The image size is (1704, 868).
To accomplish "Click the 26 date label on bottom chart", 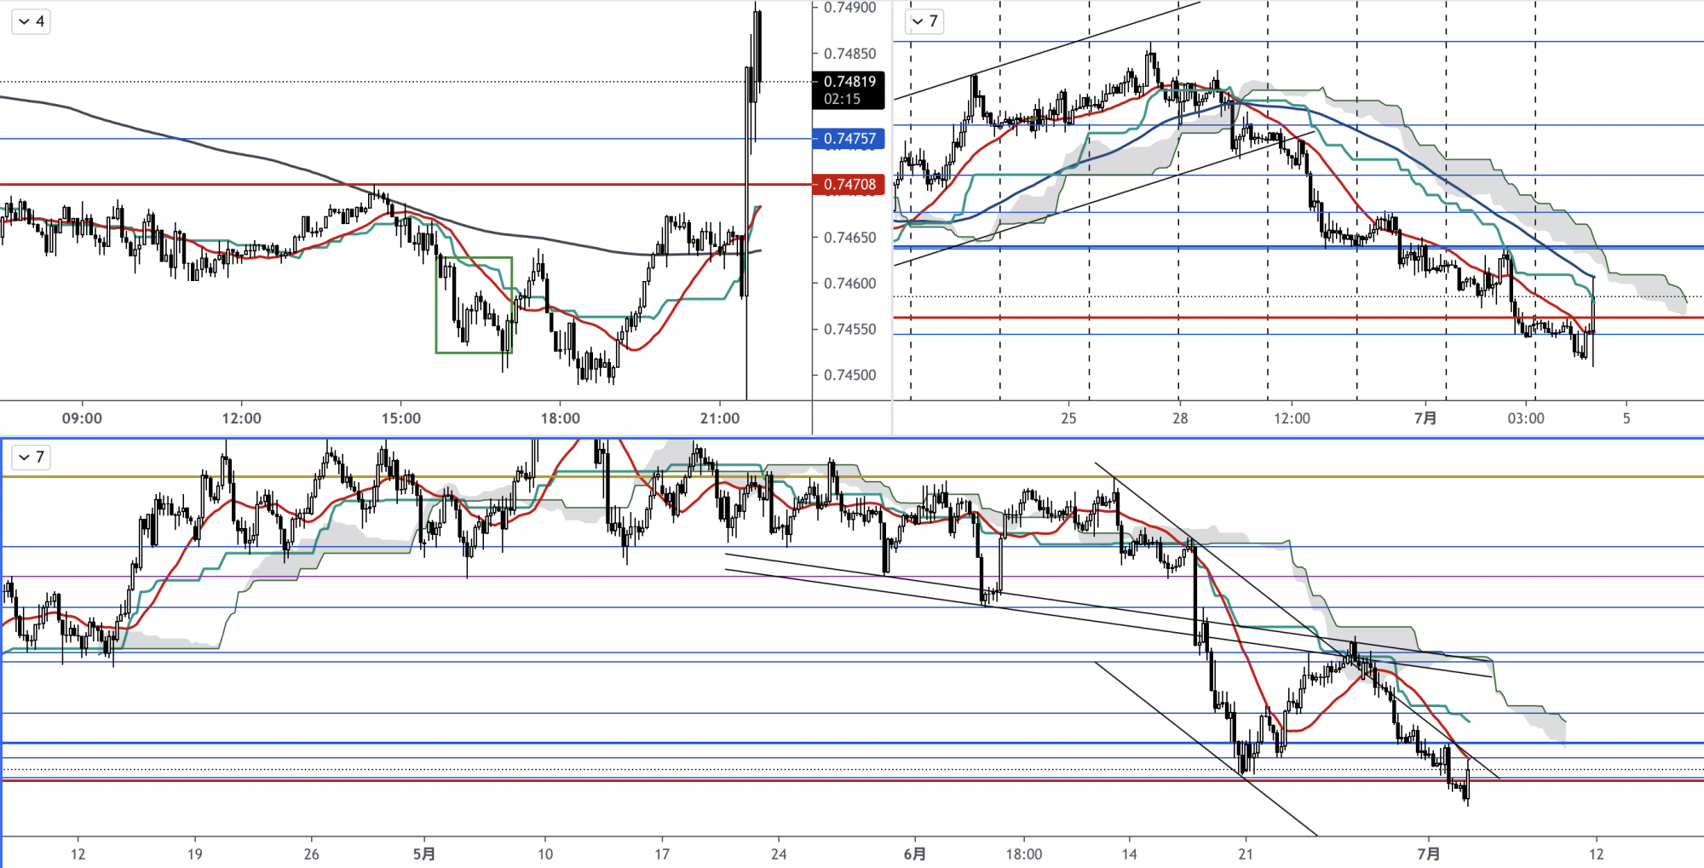I will point(311,854).
